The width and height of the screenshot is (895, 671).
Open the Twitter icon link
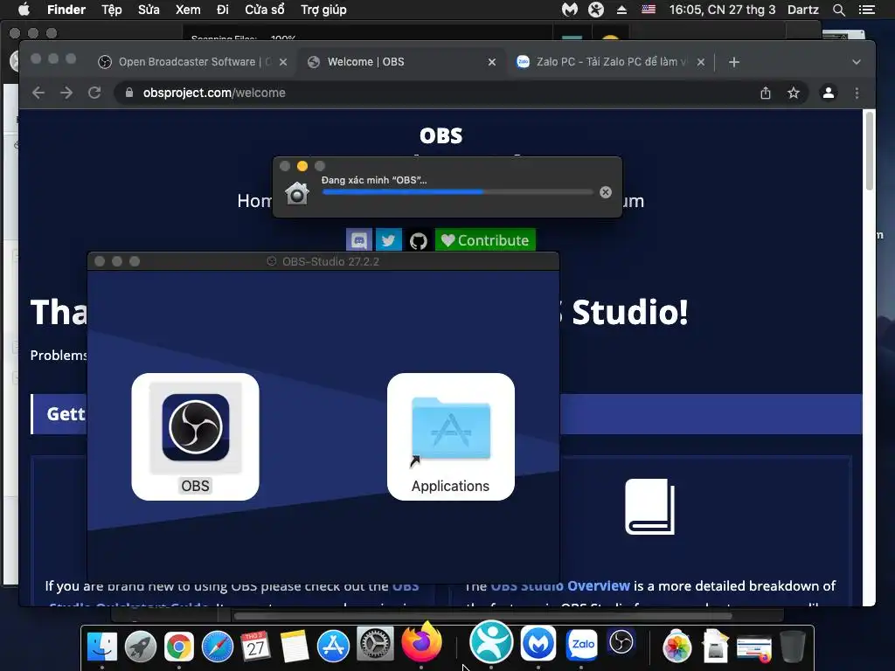click(389, 240)
